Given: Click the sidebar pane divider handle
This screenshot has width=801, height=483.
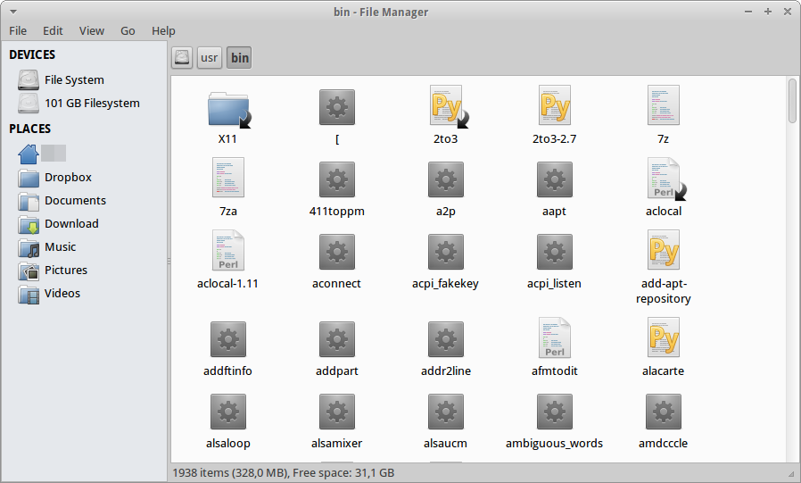Looking at the screenshot, I should pyautogui.click(x=168, y=261).
